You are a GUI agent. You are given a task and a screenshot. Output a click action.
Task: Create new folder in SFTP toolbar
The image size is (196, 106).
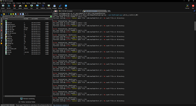point(13,14)
